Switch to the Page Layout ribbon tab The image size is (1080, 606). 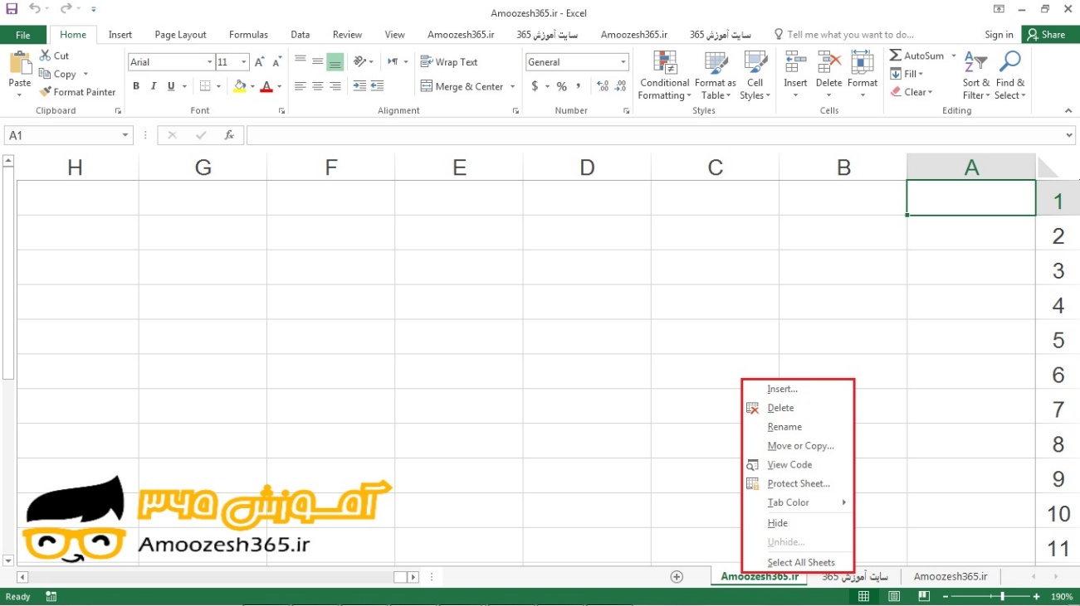pos(180,35)
